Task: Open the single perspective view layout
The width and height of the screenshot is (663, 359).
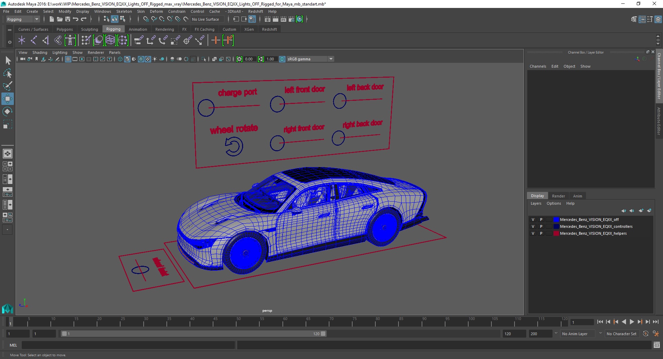Action: coord(8,154)
